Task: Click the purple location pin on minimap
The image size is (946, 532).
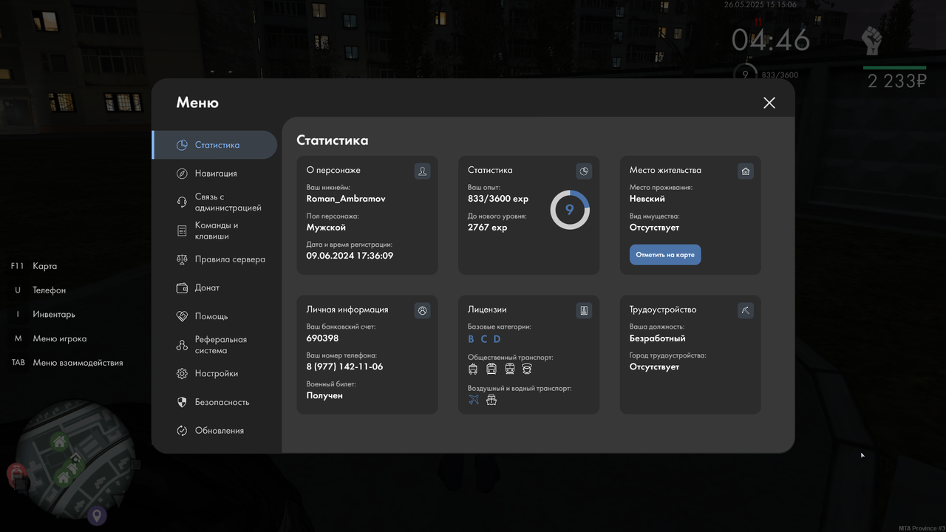Action: (96, 515)
